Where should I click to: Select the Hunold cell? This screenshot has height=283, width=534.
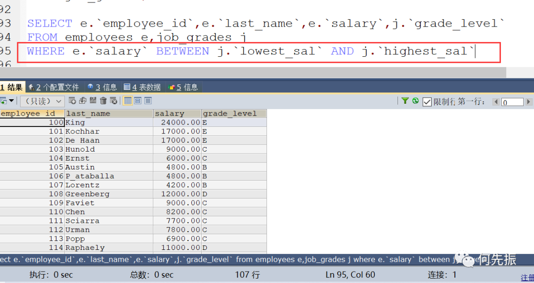click(x=109, y=149)
